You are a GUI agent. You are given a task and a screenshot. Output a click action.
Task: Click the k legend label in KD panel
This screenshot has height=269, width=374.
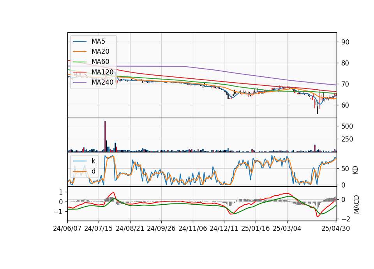(93, 161)
